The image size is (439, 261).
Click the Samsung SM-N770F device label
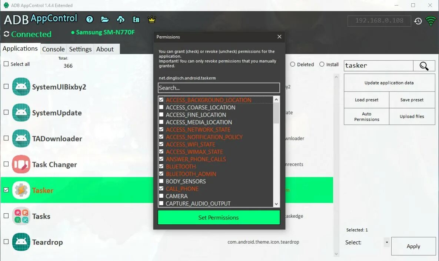pyautogui.click(x=105, y=32)
